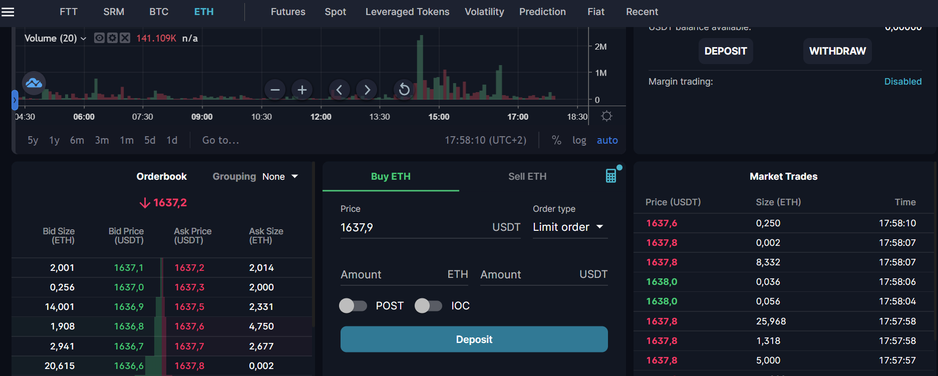The height and width of the screenshot is (376, 938).
Task: Zoom in the chart with plus button
Action: tap(302, 90)
